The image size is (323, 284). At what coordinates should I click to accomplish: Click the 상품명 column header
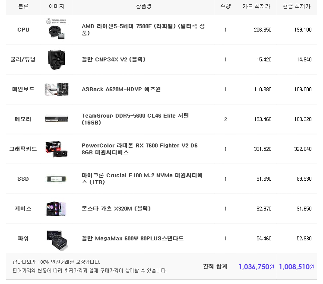(143, 6)
